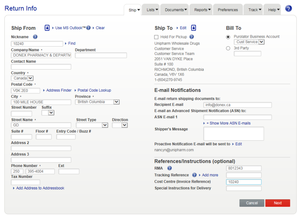Viewport: 306px width, 222px height.
Task: Click Edit link for Proactive Notification
Action: [x=238, y=144]
